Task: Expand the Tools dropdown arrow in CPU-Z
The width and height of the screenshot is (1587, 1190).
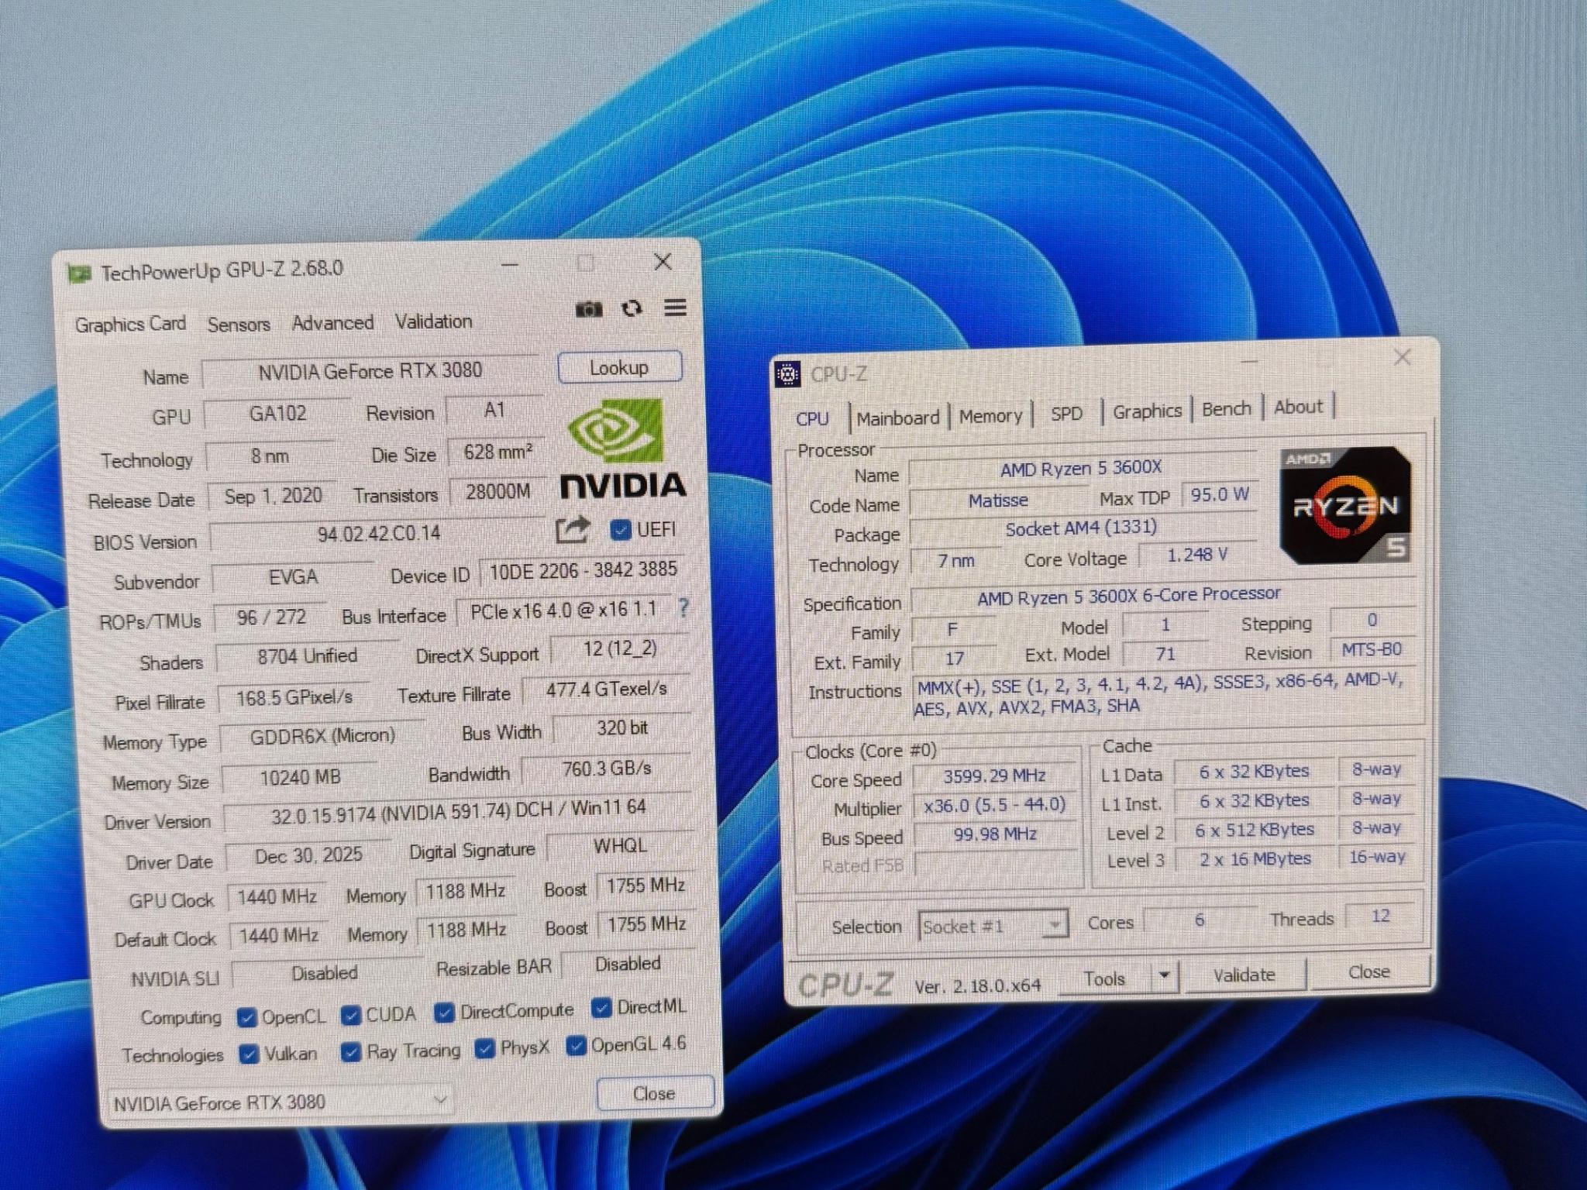Action: tap(1164, 976)
